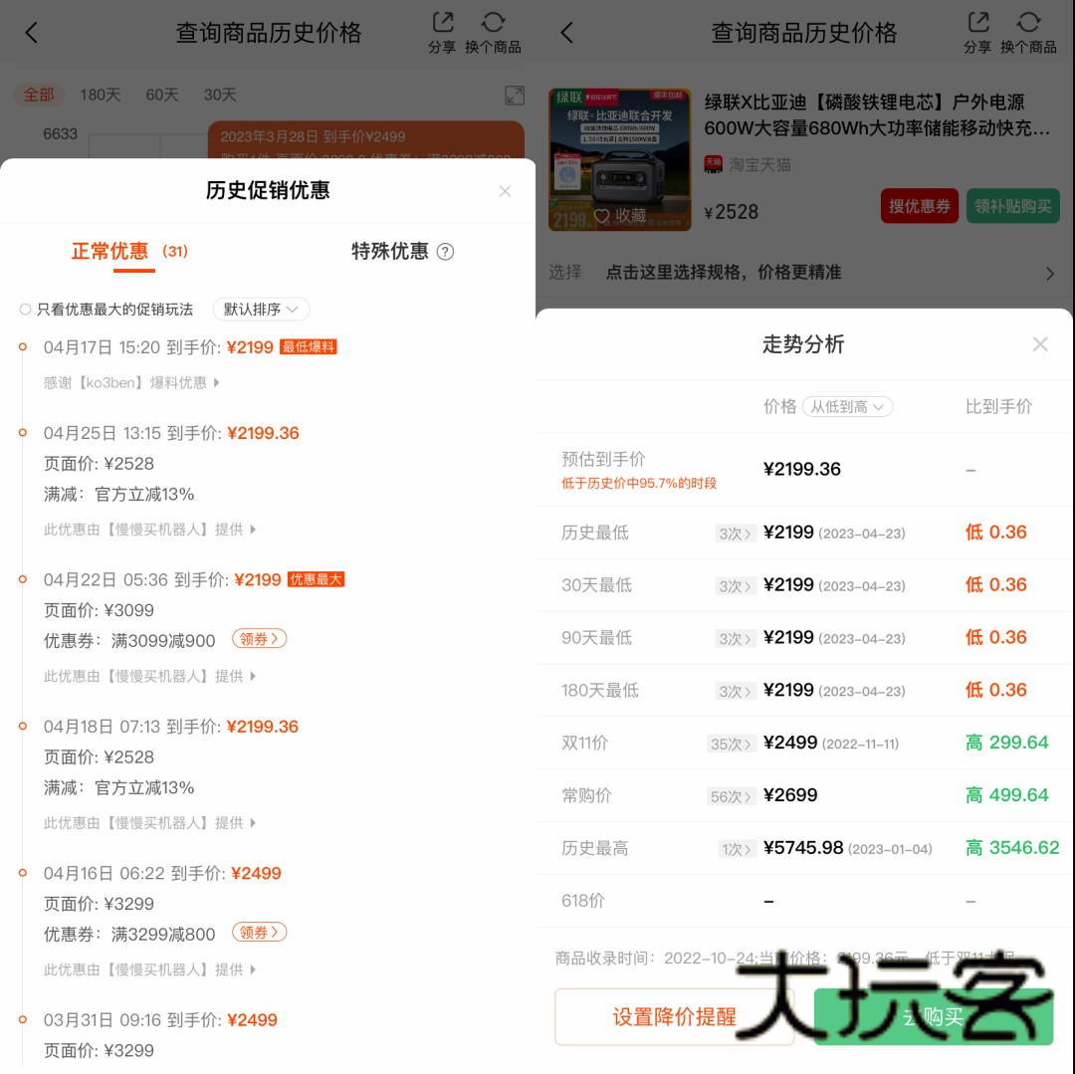Tap the product thumbnail image
1075x1074 pixels.
[x=619, y=159]
